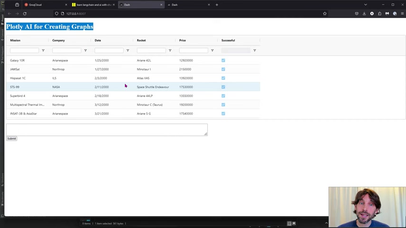Sort by the Price column header
406x228 pixels.
[183, 40]
